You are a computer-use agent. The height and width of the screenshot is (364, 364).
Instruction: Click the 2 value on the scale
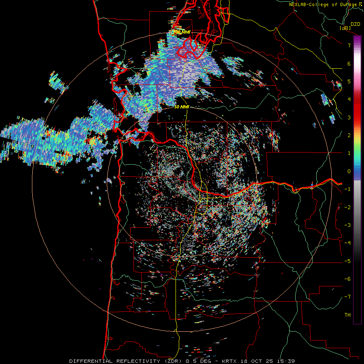[349, 135]
